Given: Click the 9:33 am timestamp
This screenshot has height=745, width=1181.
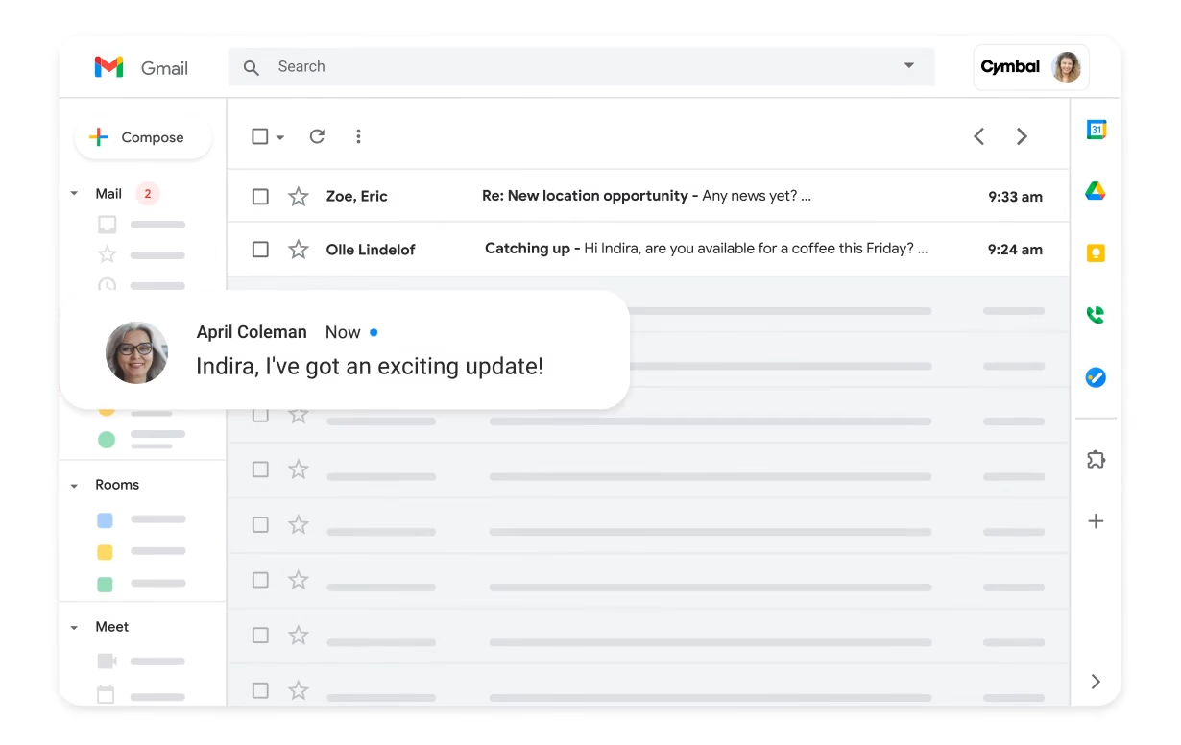Looking at the screenshot, I should (x=1015, y=197).
